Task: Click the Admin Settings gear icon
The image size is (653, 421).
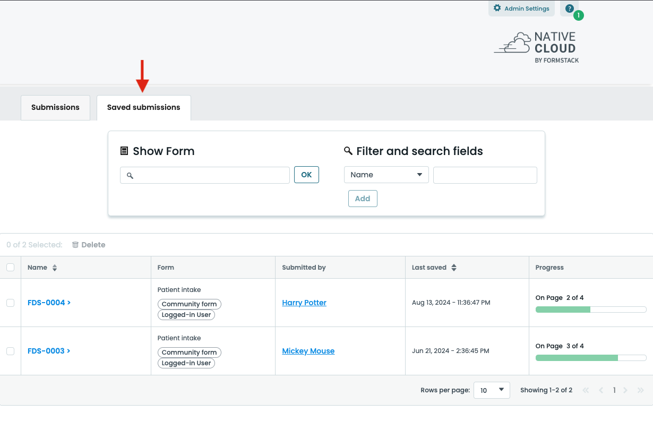Action: pyautogui.click(x=497, y=8)
